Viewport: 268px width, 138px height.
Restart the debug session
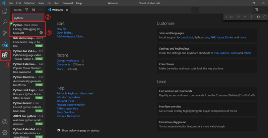point(258,17)
